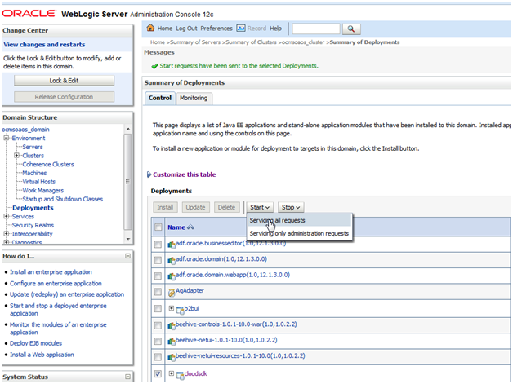This screenshot has width=513, height=384.
Task: Click the Name column sort arrow icon
Action: [x=190, y=227]
